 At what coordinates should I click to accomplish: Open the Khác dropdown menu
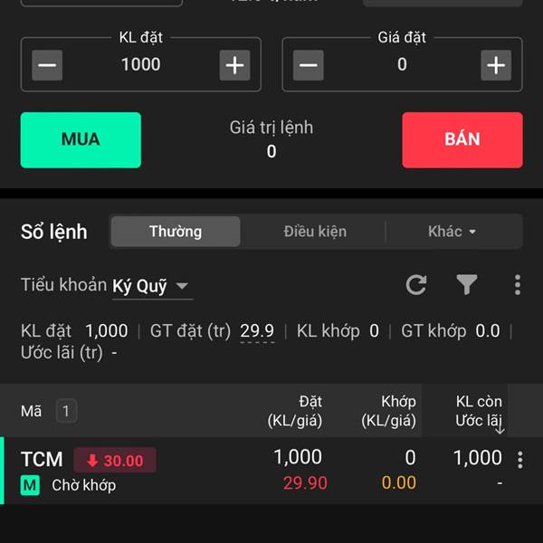pyautogui.click(x=452, y=232)
